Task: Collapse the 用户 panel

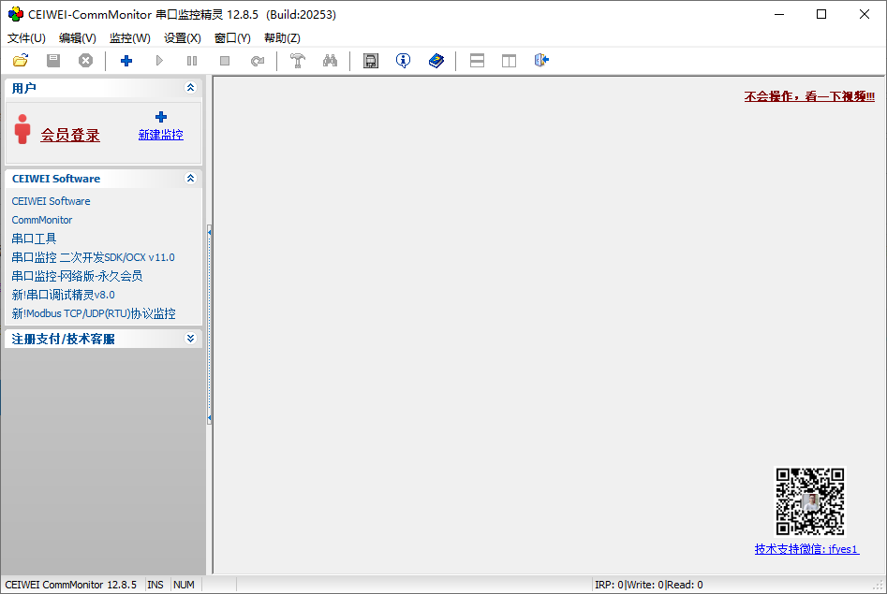Action: pos(190,88)
